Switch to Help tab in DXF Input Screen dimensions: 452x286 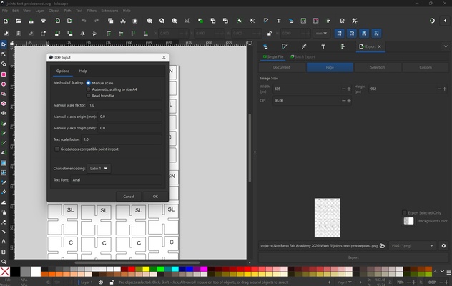tap(83, 71)
